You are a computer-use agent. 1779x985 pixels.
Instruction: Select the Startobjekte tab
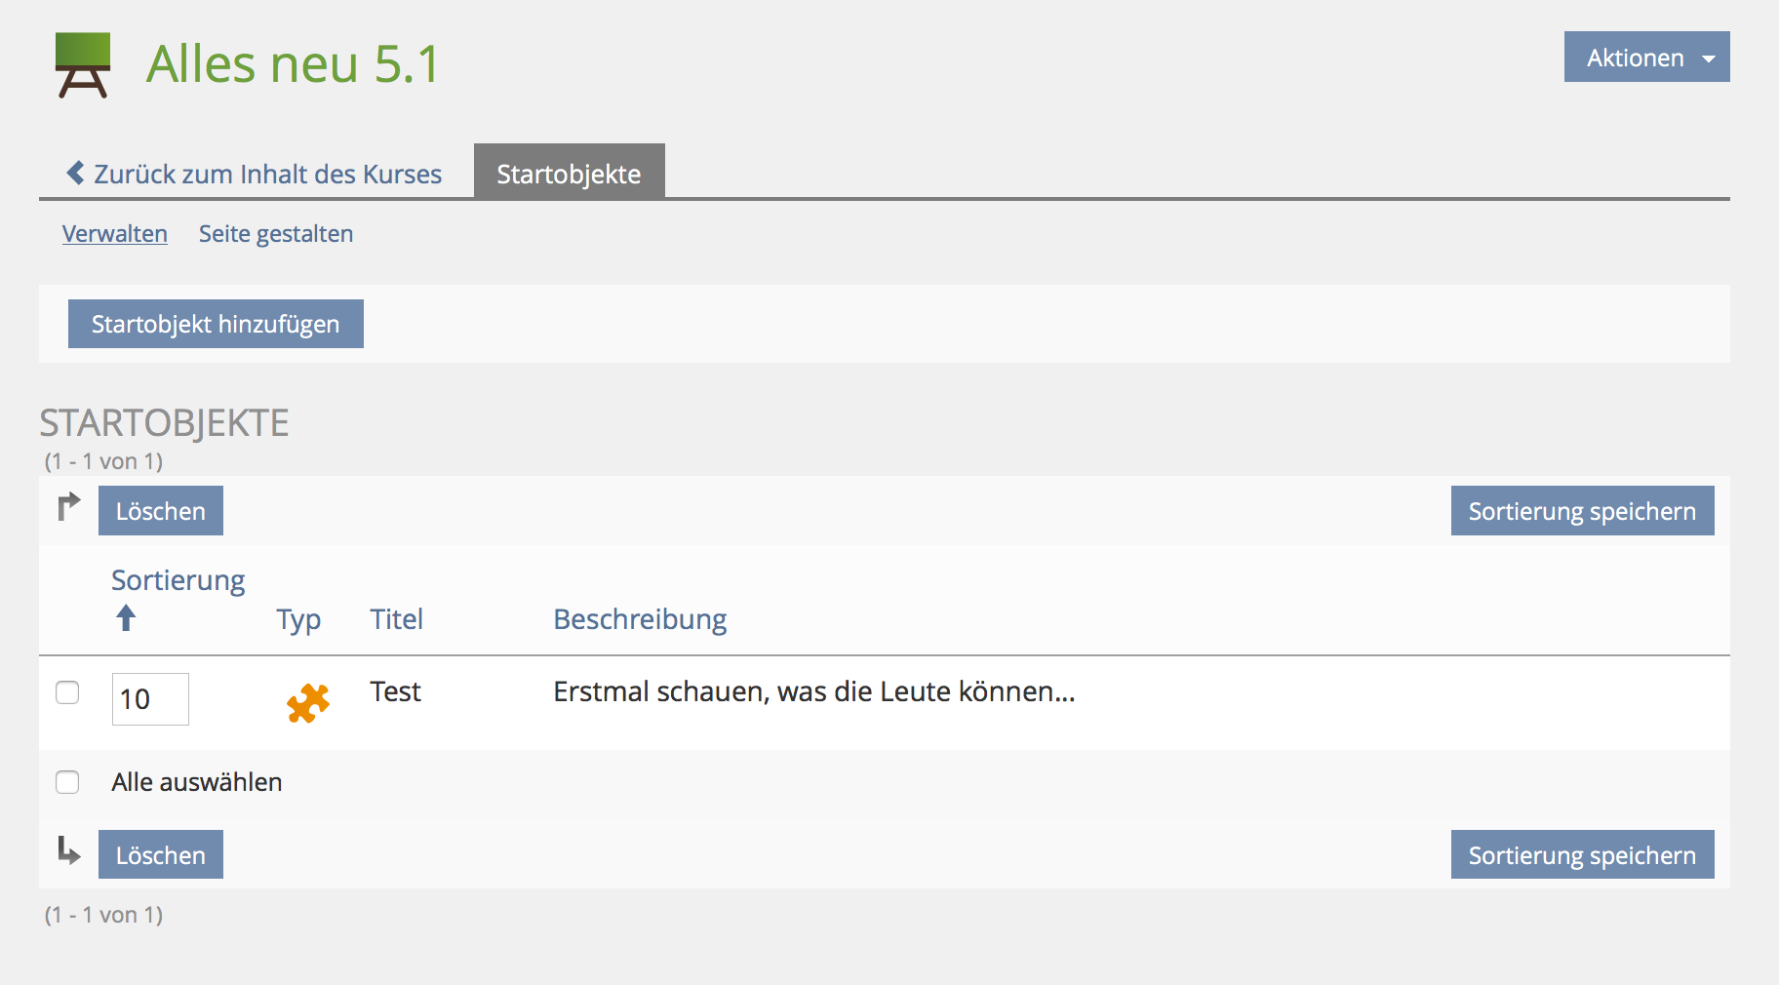[x=569, y=174]
